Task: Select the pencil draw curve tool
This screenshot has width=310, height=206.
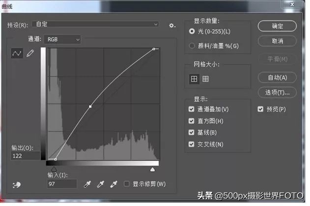Action: pyautogui.click(x=30, y=53)
